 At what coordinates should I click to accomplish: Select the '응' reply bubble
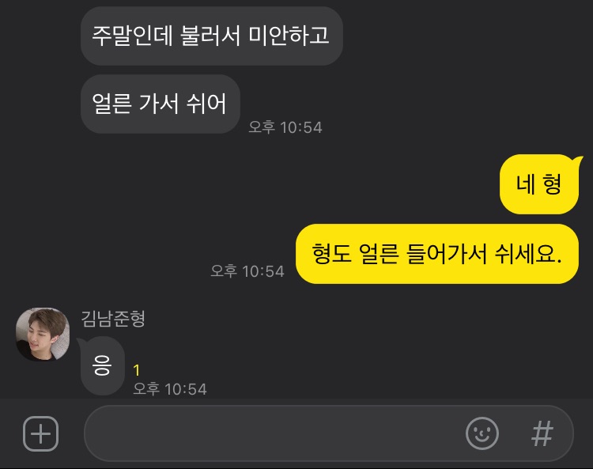[x=102, y=365]
